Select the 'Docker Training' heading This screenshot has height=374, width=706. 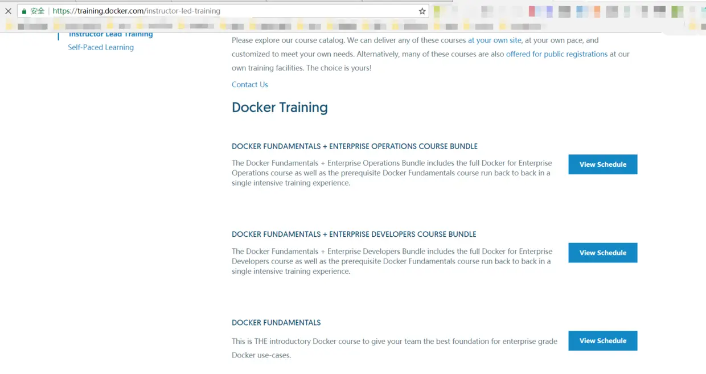(280, 108)
